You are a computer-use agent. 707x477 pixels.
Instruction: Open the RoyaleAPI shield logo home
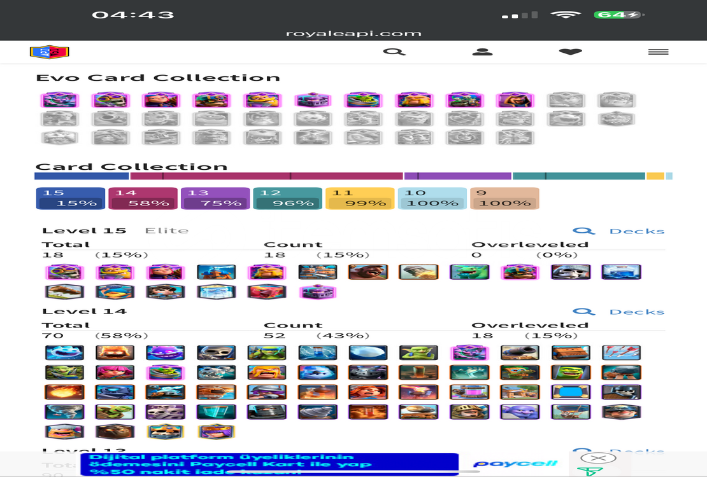[50, 52]
